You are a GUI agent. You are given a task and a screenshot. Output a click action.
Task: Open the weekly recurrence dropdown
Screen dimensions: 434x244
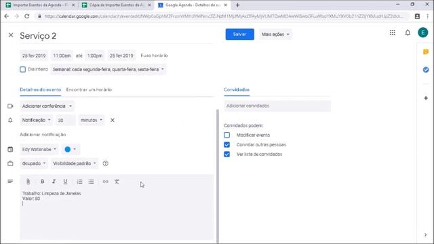click(x=108, y=69)
